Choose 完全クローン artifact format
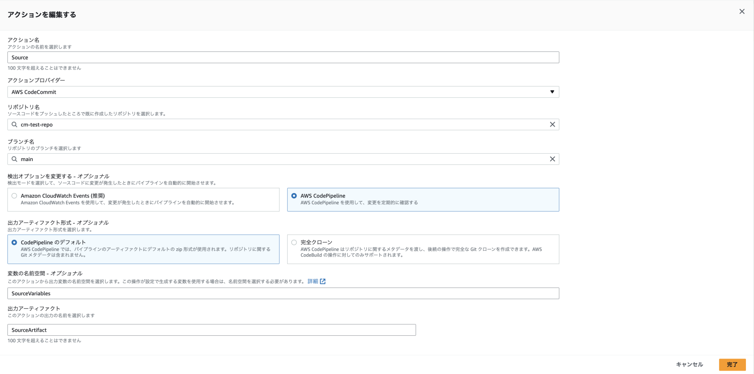Screen dimensions: 754x374 [x=294, y=242]
